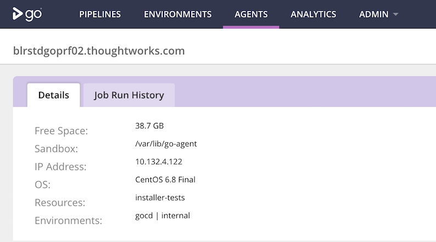Click the Free Space label
This screenshot has width=436, height=242.
click(61, 131)
